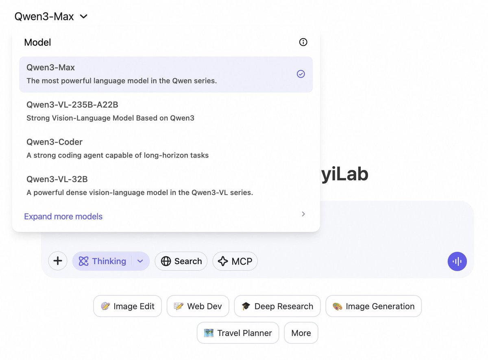Click the voice input waveform button

[457, 261]
